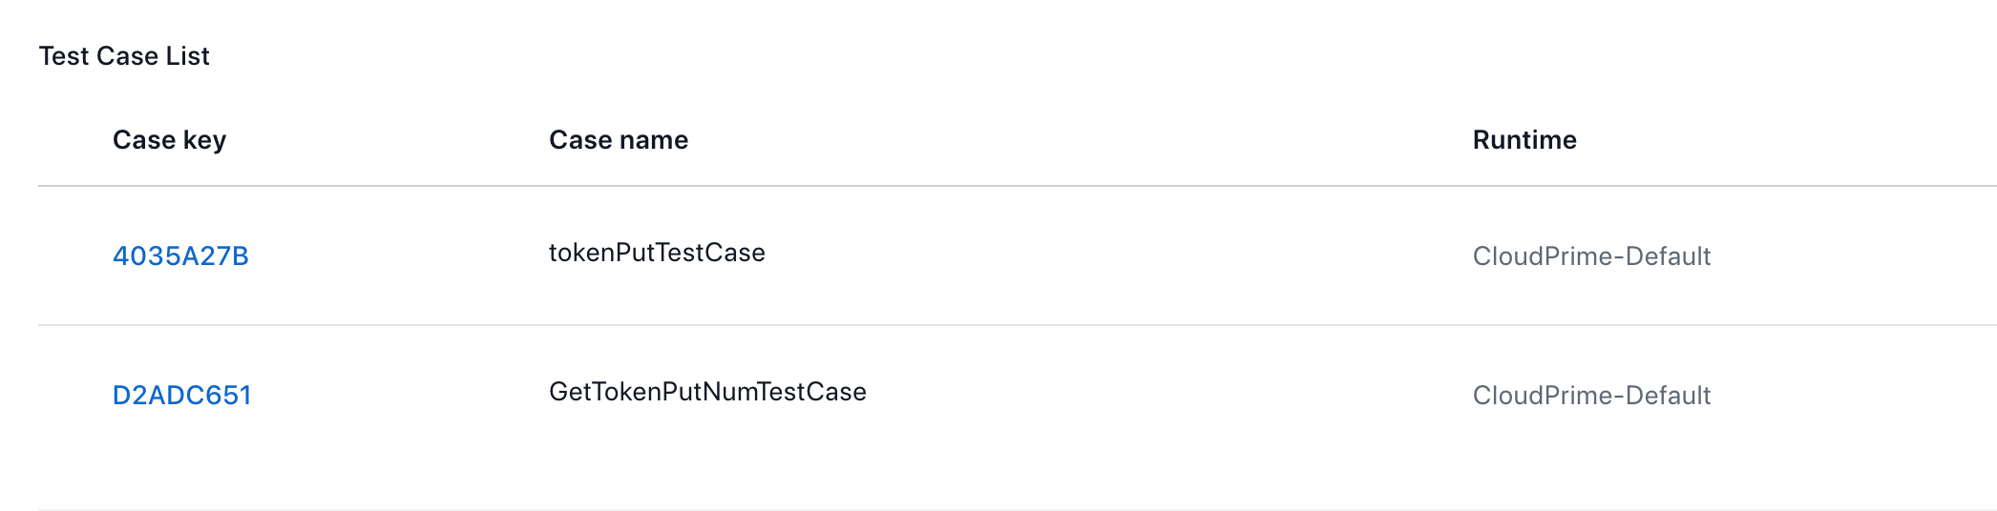The width and height of the screenshot is (1997, 511).
Task: Open case key D2ADC651 link
Action: (x=181, y=395)
